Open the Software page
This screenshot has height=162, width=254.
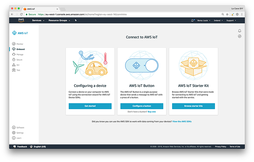pos(20,128)
